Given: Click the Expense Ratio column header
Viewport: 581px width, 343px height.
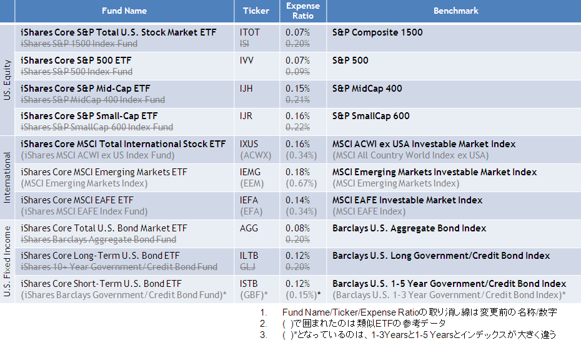Looking at the screenshot, I should point(302,11).
